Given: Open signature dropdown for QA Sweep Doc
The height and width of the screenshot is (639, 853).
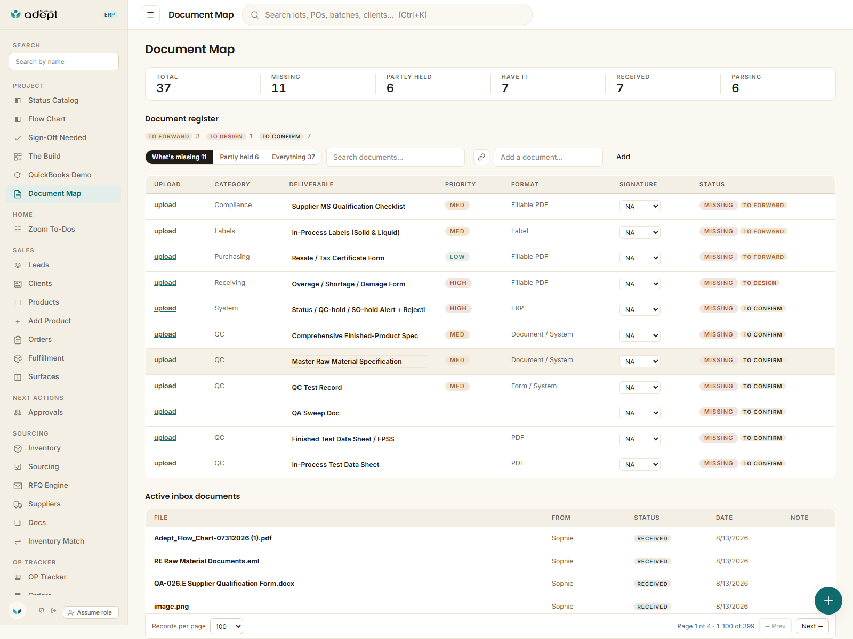Looking at the screenshot, I should (640, 413).
